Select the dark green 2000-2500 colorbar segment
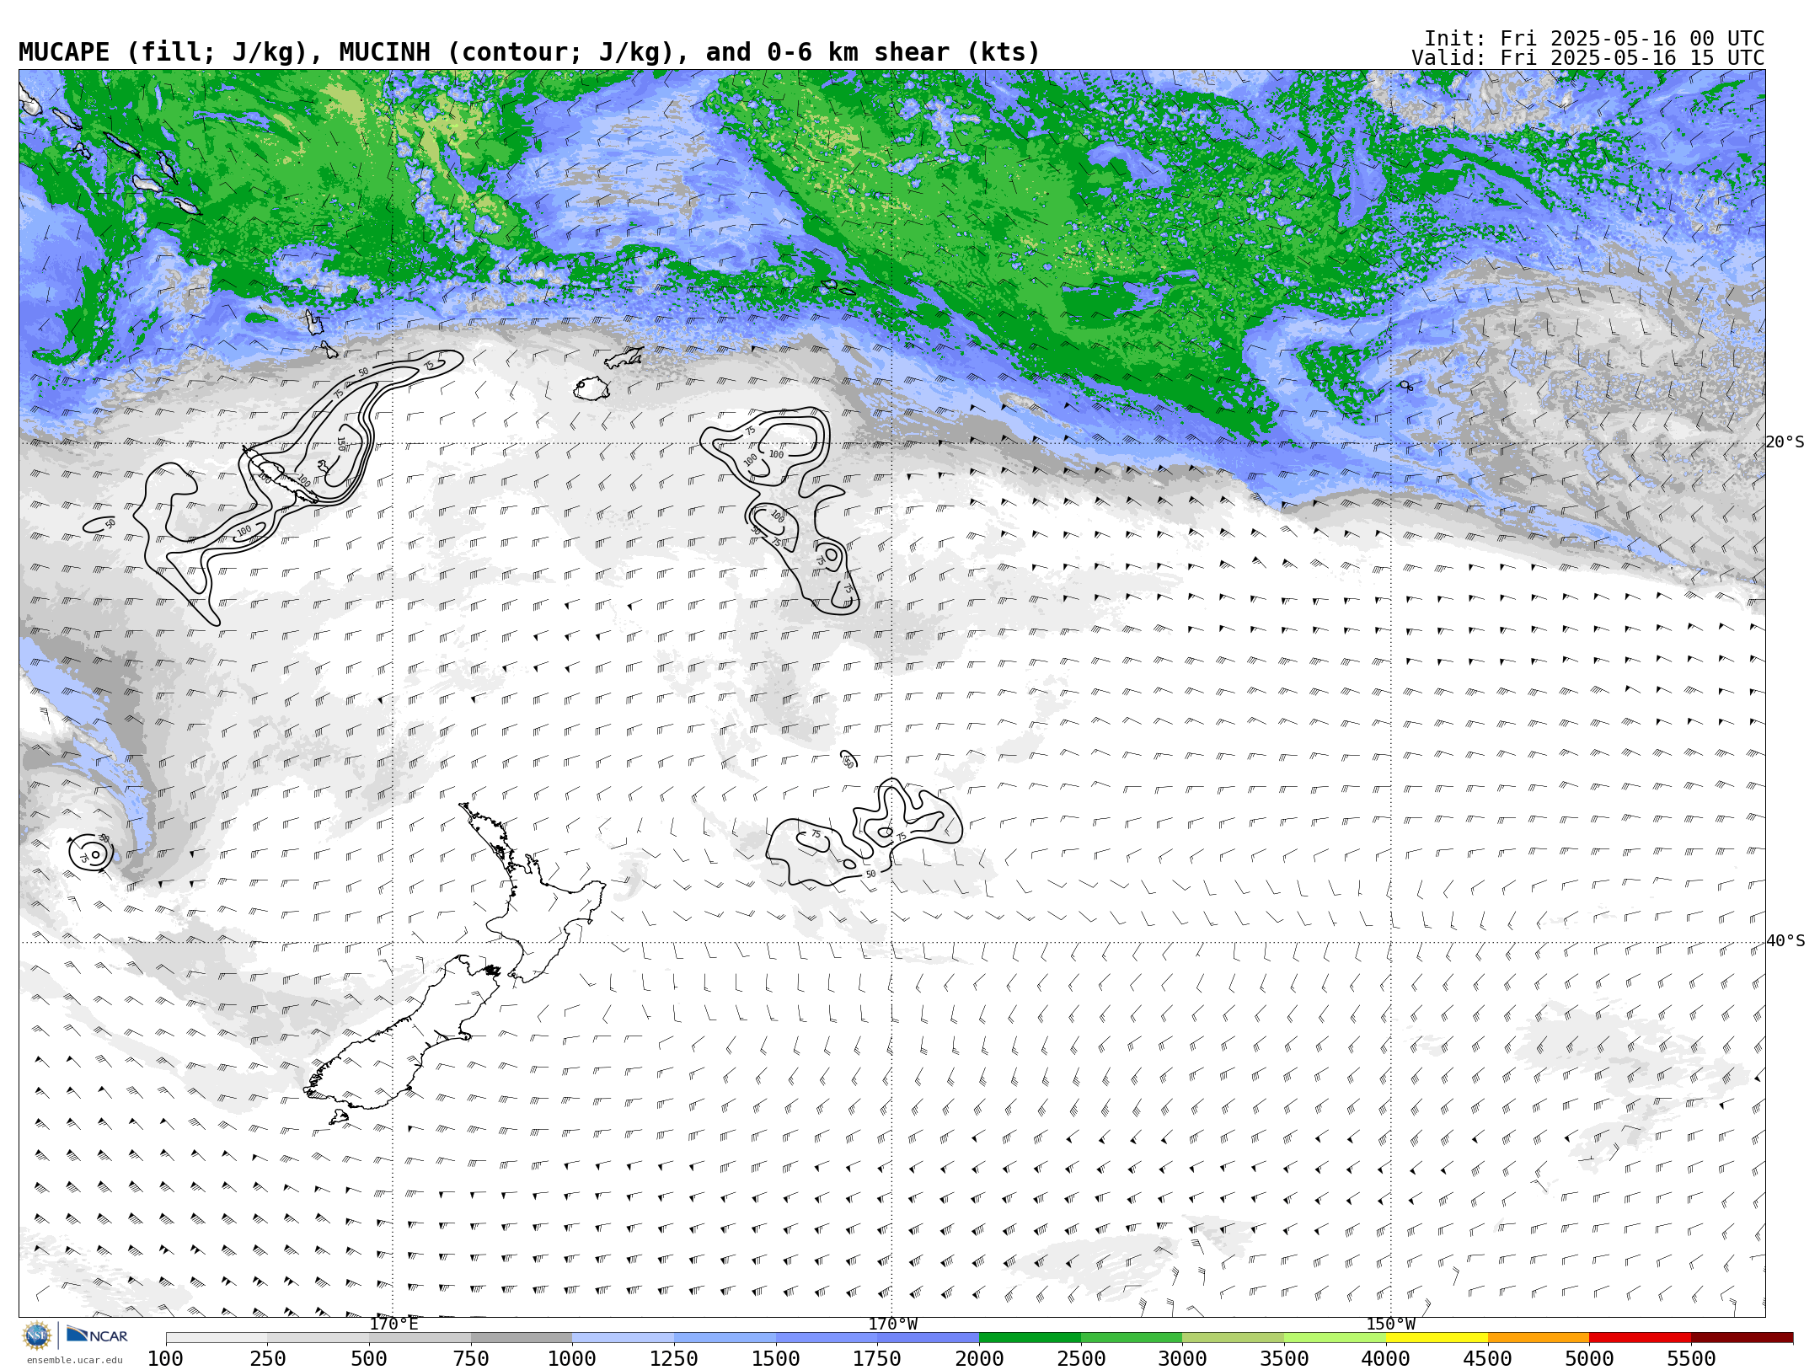The image size is (1820, 1370). point(1030,1338)
